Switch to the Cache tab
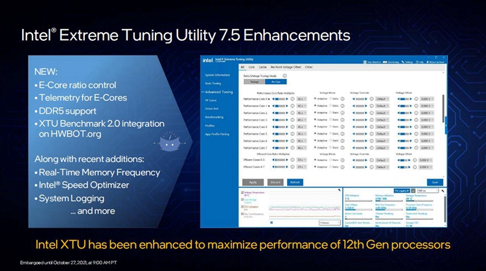Screen dimensions: 486x271 [x=262, y=67]
